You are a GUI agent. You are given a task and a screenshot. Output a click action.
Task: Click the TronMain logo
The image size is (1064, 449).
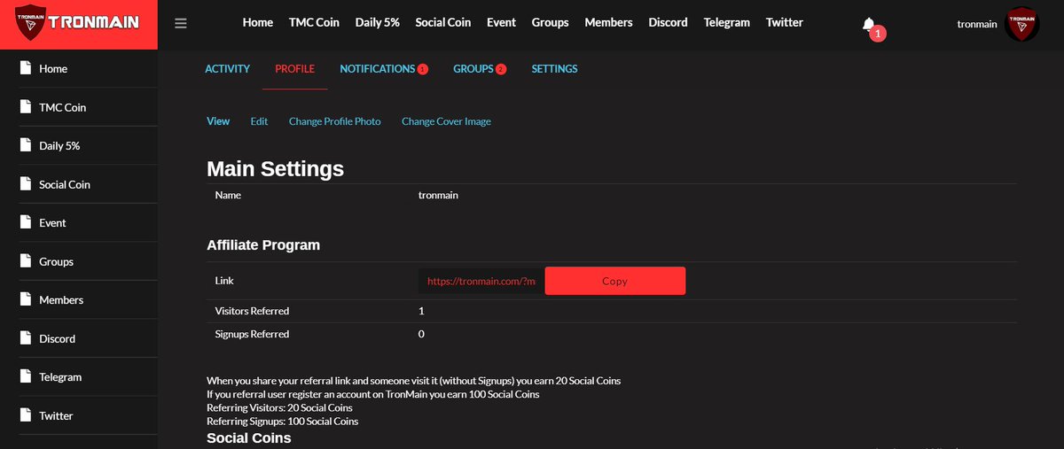click(x=78, y=23)
